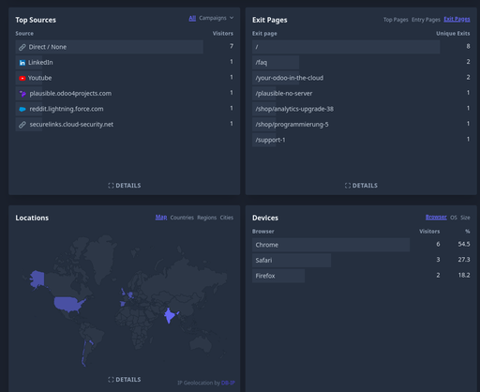Click expand icon in Locations DETAILS
Screen dimensions: 480x392
pos(111,380)
